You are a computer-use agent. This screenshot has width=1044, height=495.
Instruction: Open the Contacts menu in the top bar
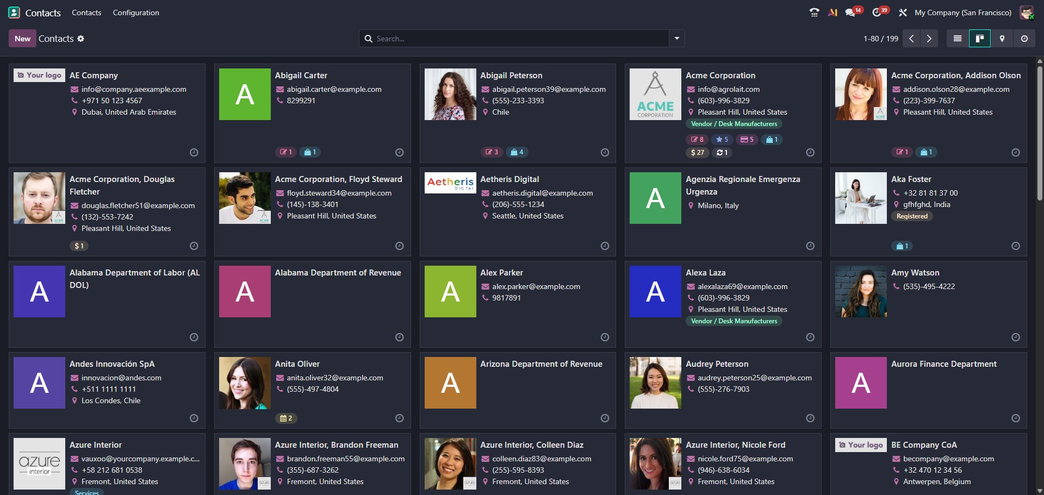point(86,12)
